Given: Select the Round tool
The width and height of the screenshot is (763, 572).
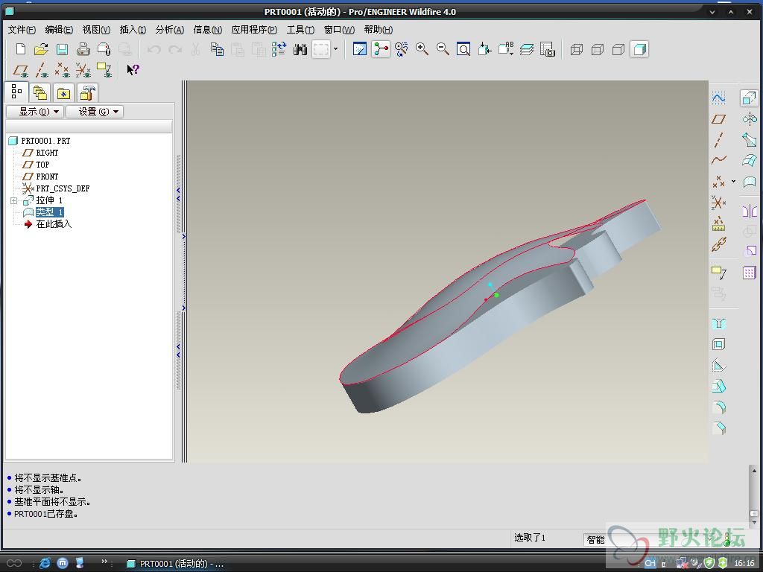Looking at the screenshot, I should (x=719, y=407).
